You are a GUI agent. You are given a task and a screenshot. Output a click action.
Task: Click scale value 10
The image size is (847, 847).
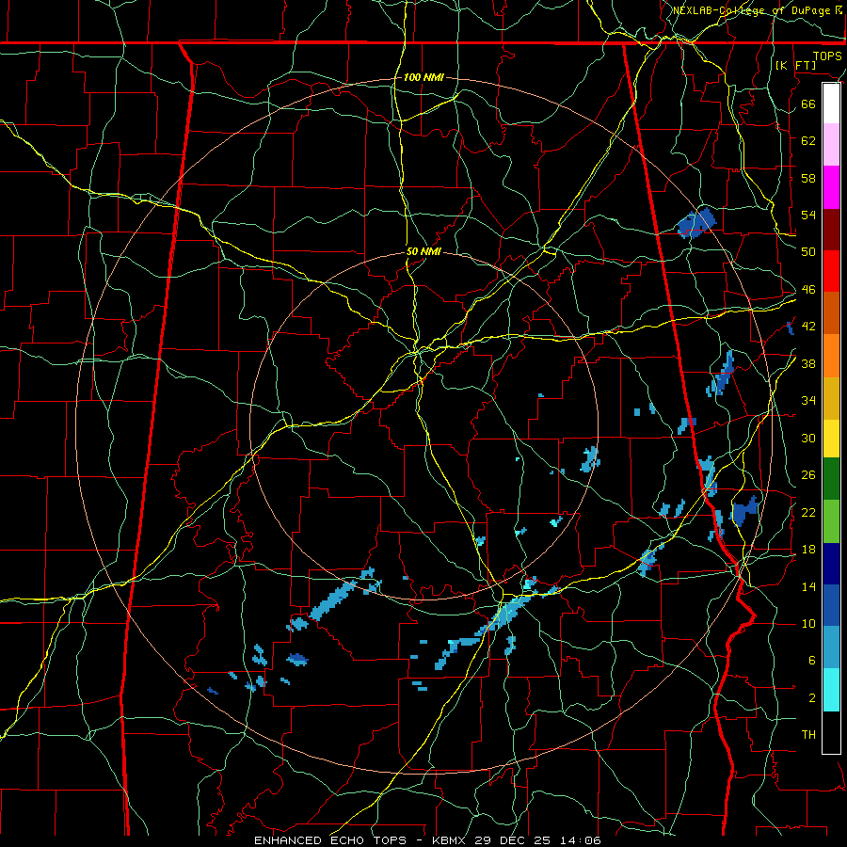pos(808,624)
